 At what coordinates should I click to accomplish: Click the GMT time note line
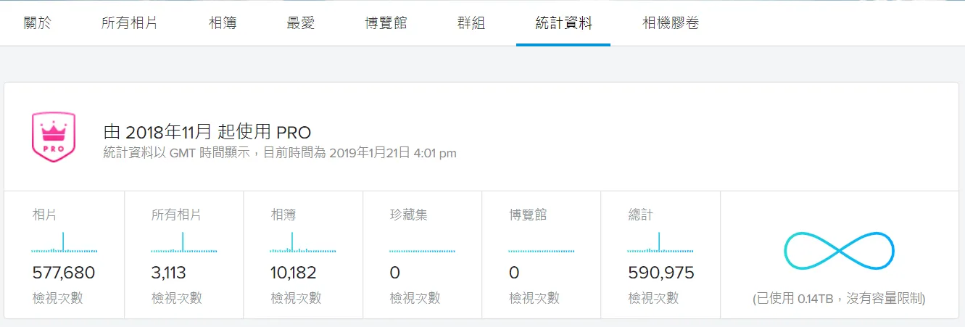click(x=280, y=153)
